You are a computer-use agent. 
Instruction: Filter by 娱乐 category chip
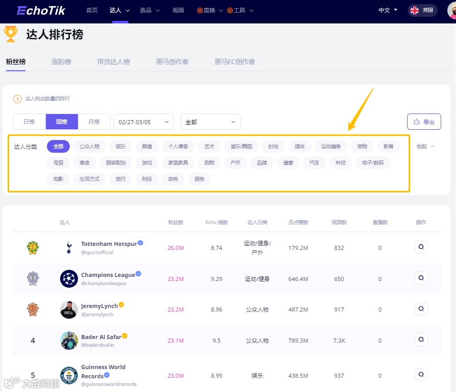pos(121,146)
